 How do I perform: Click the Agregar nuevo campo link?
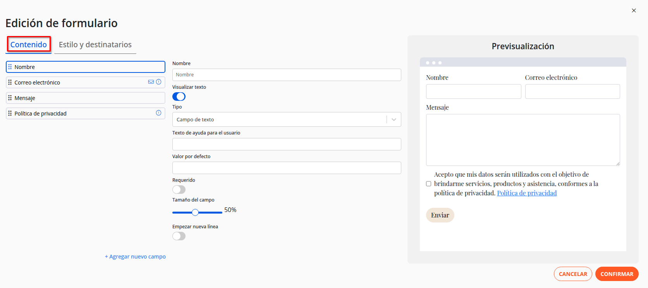pyautogui.click(x=135, y=257)
